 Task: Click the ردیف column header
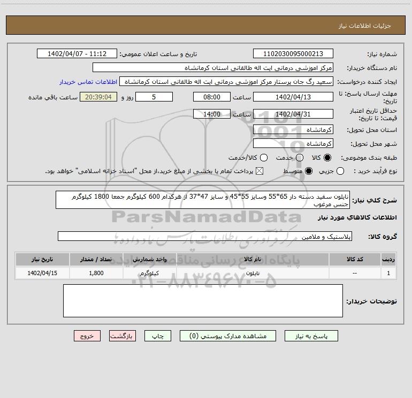[x=388, y=259]
